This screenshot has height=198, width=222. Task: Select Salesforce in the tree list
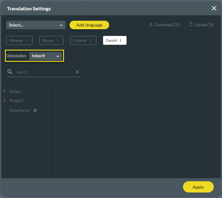coord(19,111)
